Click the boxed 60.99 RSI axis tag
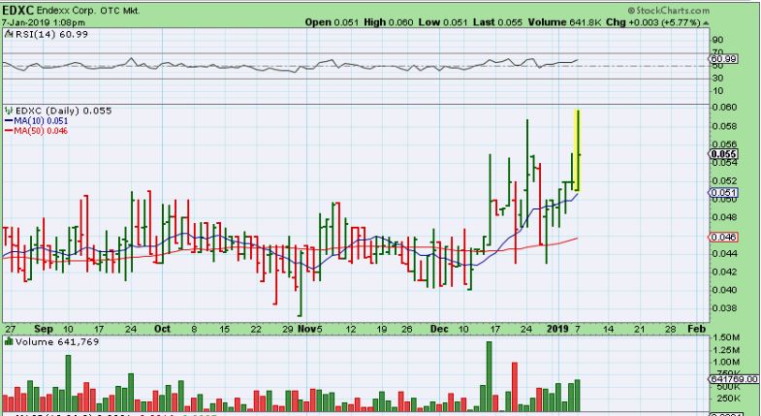The height and width of the screenshot is (416, 761). pyautogui.click(x=723, y=59)
